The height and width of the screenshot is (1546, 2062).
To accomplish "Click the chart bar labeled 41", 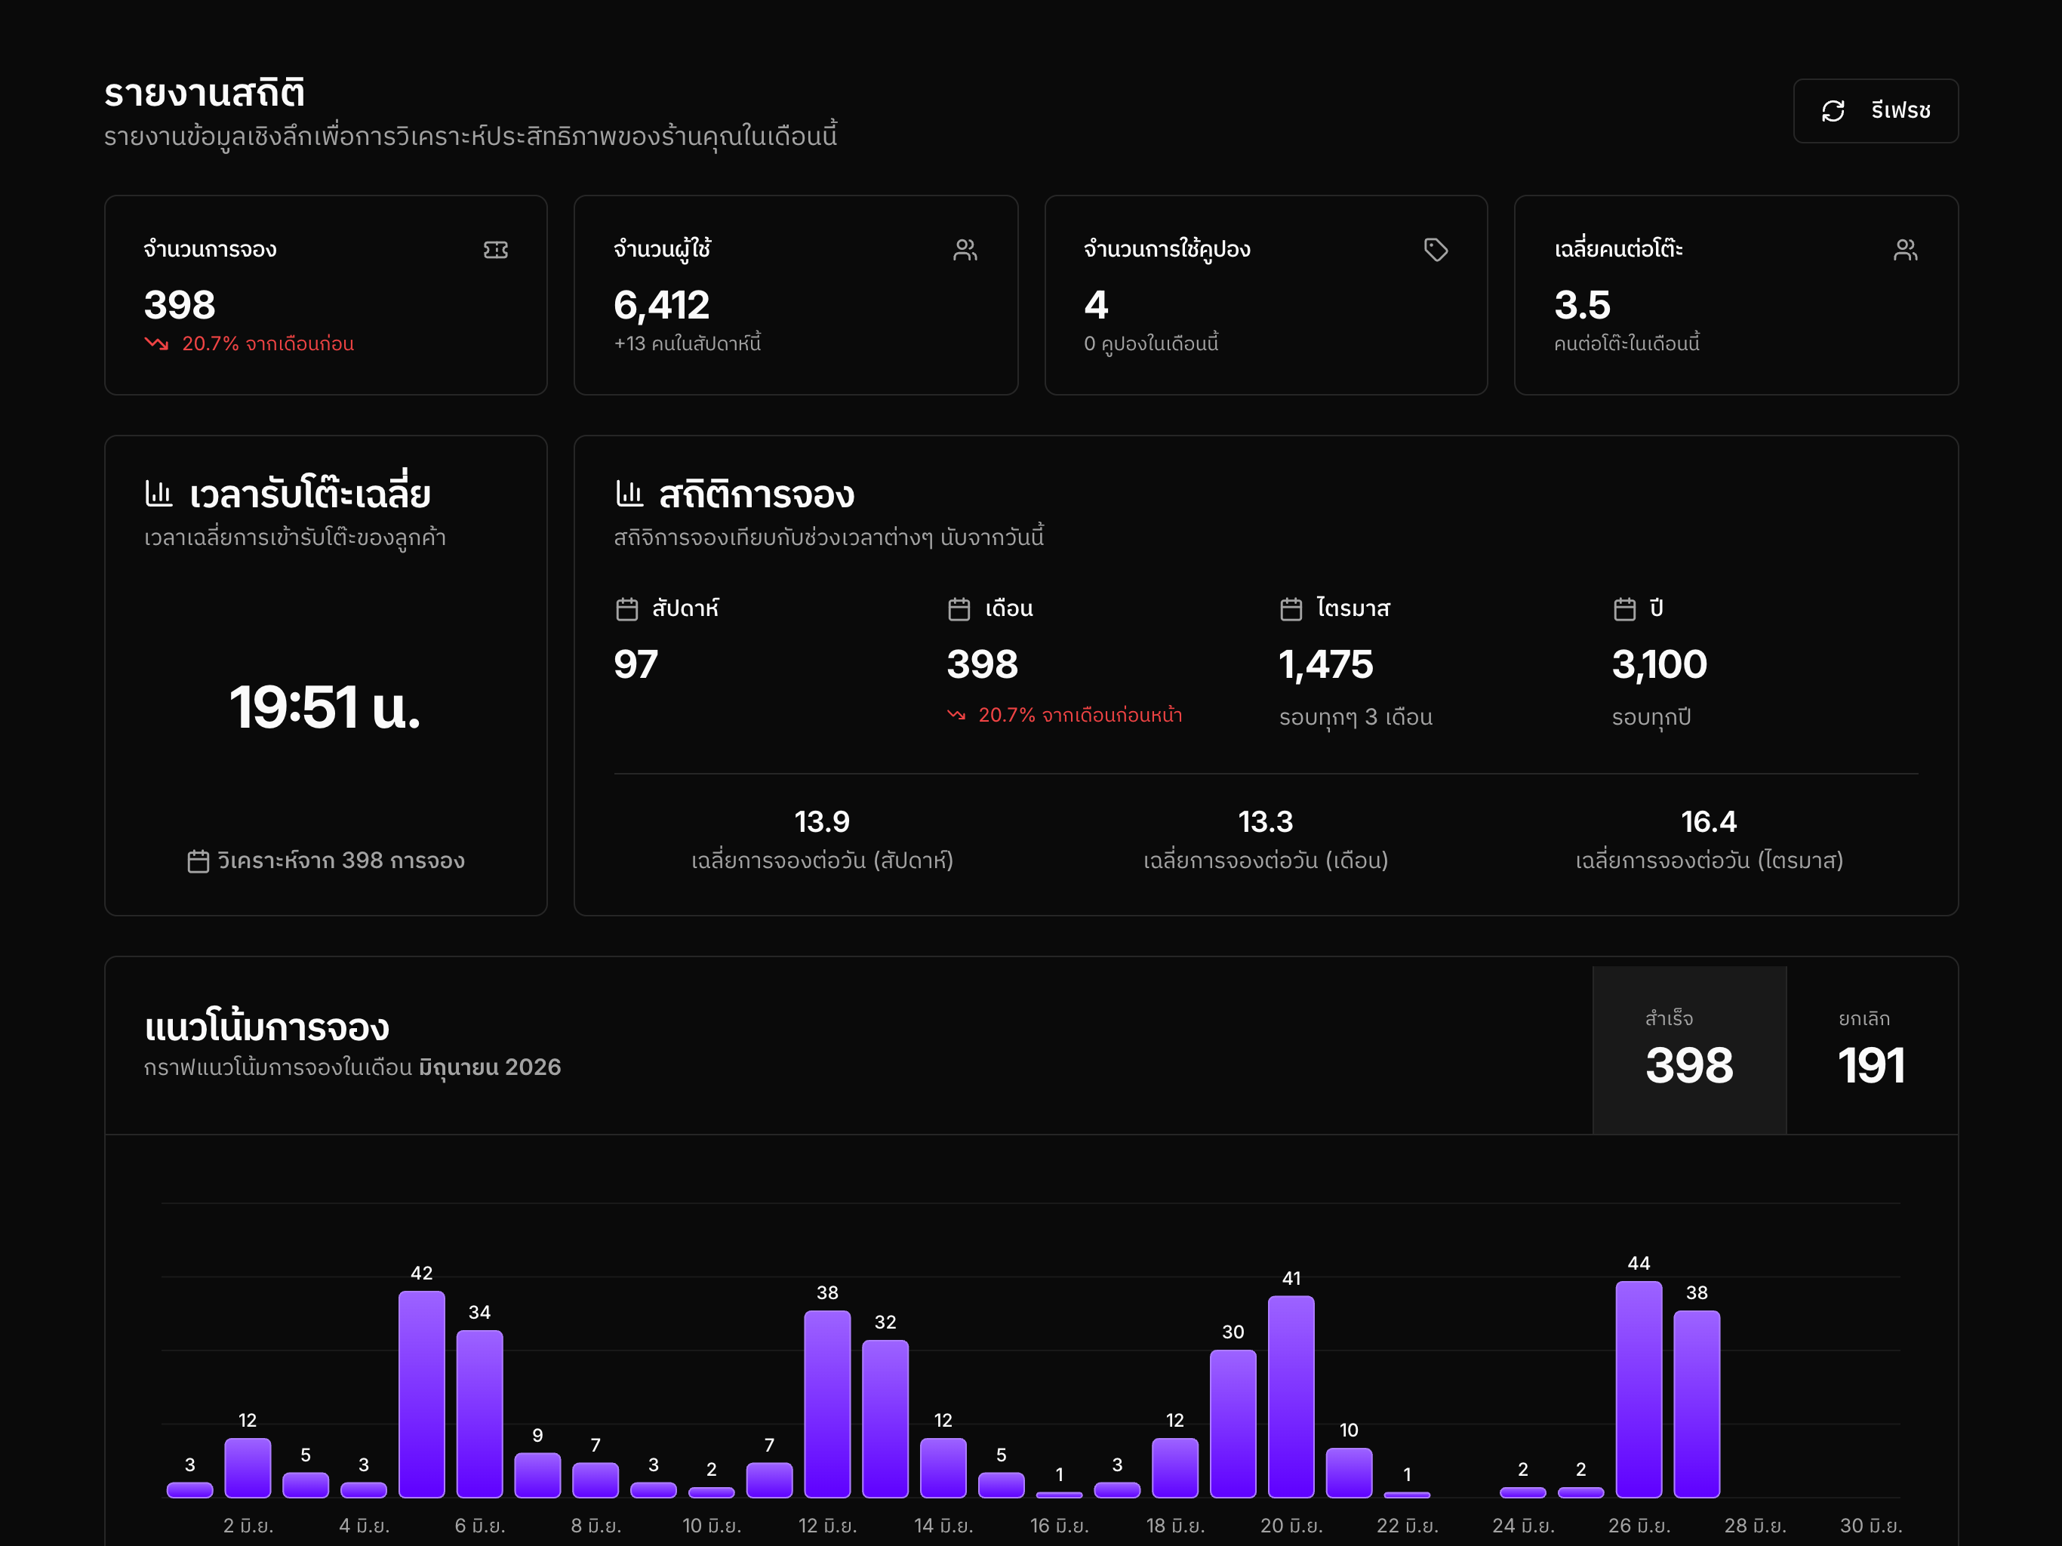I will pos(1291,1397).
